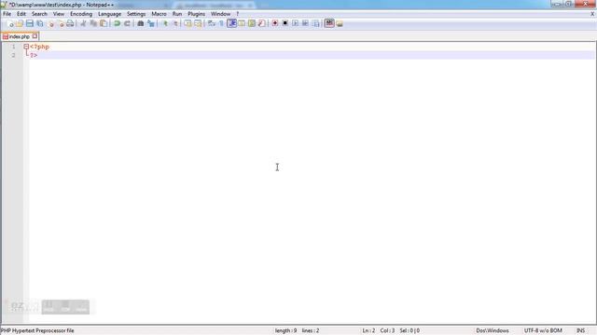Select the index.php document tab

[x=19, y=36]
